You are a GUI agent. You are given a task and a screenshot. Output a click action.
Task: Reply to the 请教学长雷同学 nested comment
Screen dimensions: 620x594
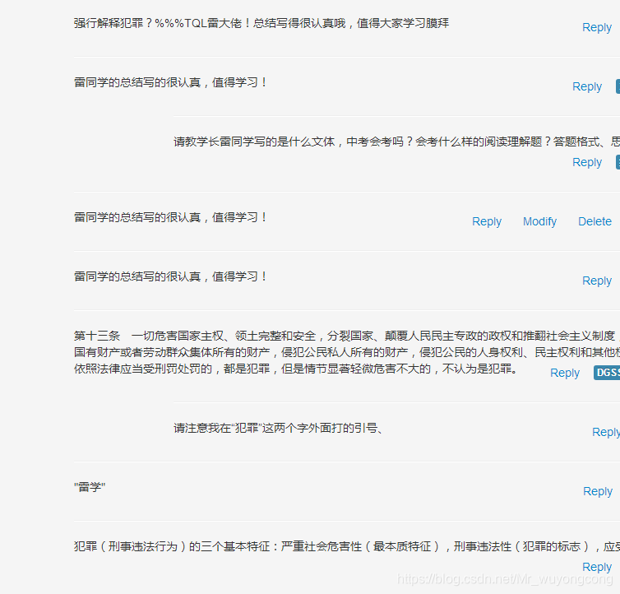pos(587,162)
